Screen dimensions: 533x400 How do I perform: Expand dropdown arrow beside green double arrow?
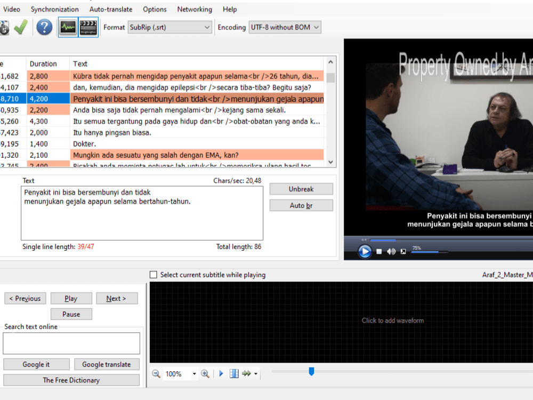click(x=256, y=374)
